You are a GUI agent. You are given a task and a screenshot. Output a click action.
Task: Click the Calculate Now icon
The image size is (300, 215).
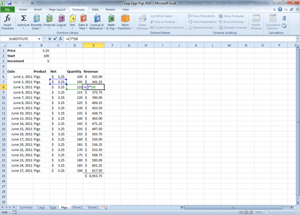284,18
